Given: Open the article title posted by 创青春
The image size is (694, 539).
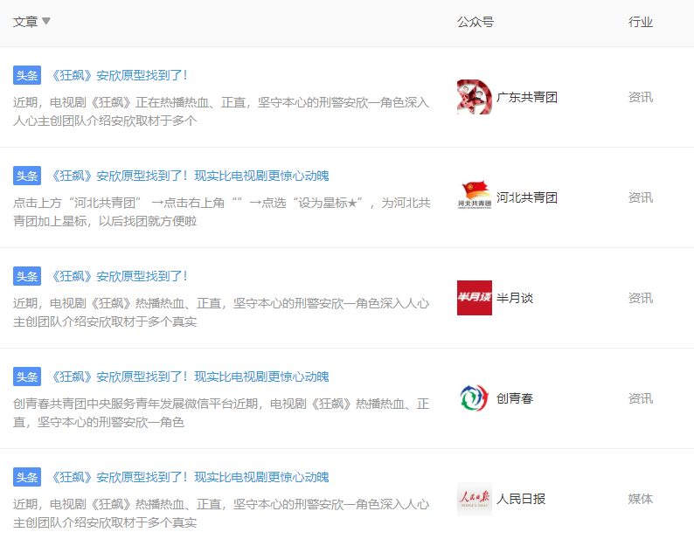Looking at the screenshot, I should point(190,377).
